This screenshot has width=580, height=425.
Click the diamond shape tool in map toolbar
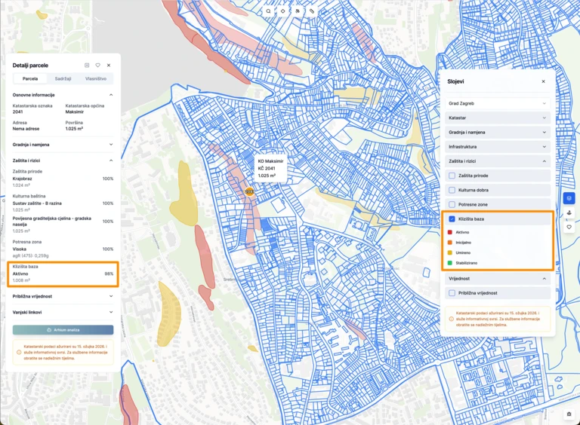[x=283, y=12]
